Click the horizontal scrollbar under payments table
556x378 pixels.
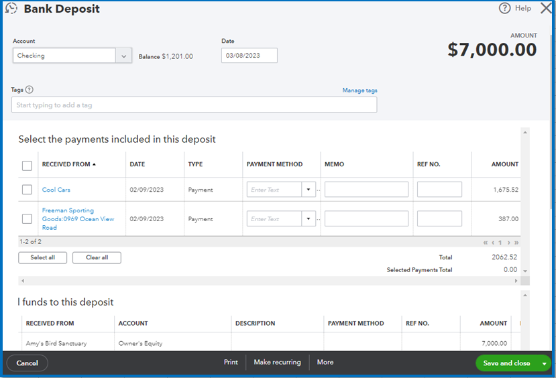pos(268,280)
